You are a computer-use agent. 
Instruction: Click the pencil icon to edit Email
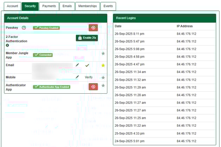point(77,65)
